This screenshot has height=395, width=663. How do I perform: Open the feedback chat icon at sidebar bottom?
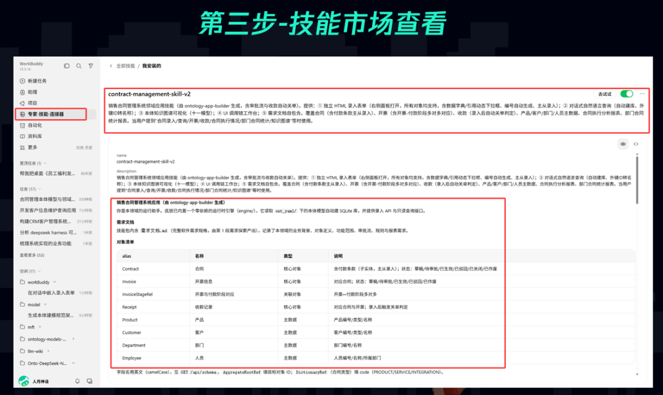[90, 381]
